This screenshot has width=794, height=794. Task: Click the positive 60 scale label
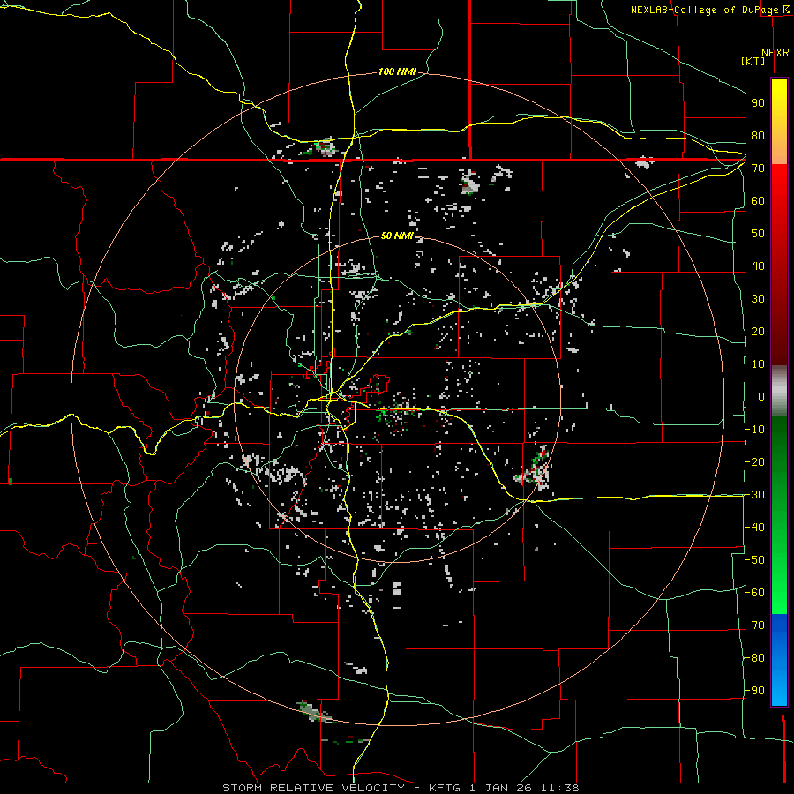pos(758,201)
